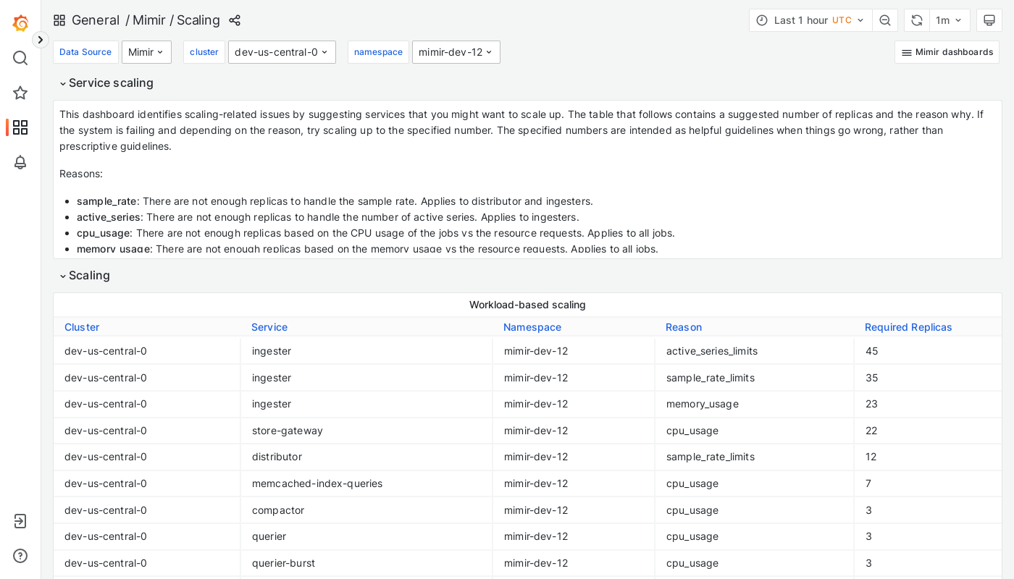Open the Mimir dashboards menu
The height and width of the screenshot is (579, 1014).
947,52
